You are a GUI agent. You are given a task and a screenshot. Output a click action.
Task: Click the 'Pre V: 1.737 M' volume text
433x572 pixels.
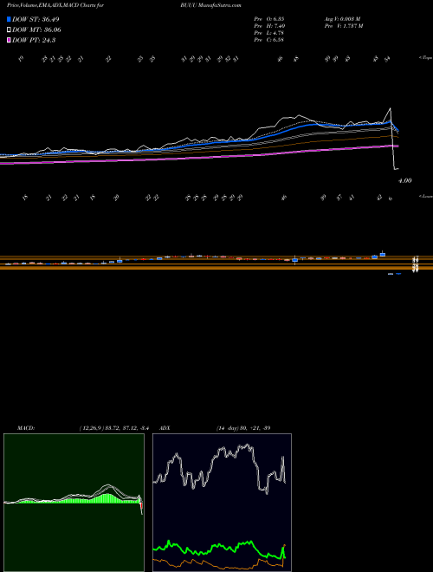point(343,26)
